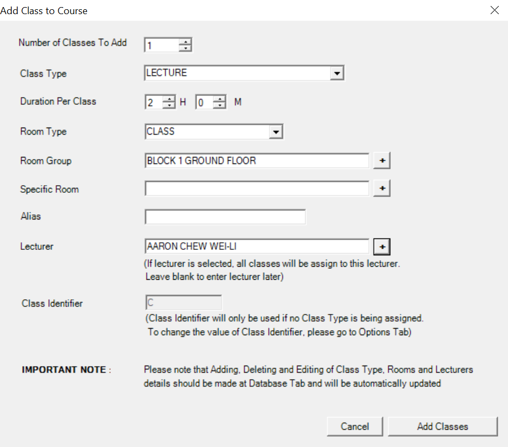Increase duration minutes with up arrow
This screenshot has height=447, width=508.
tap(219, 99)
